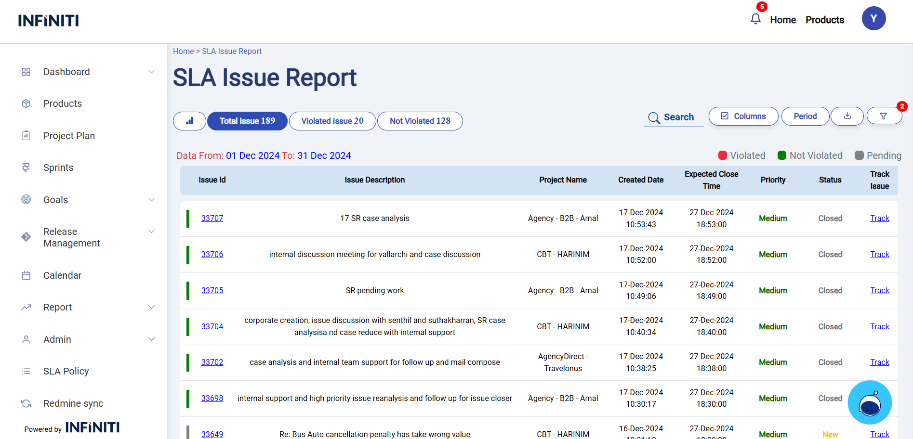Open the notifications bell icon
This screenshot has width=913, height=439.
[x=755, y=19]
